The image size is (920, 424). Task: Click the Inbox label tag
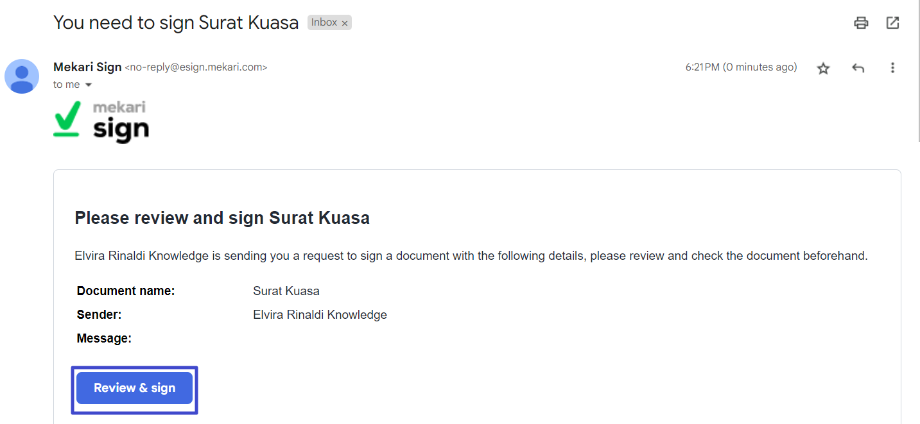click(324, 22)
